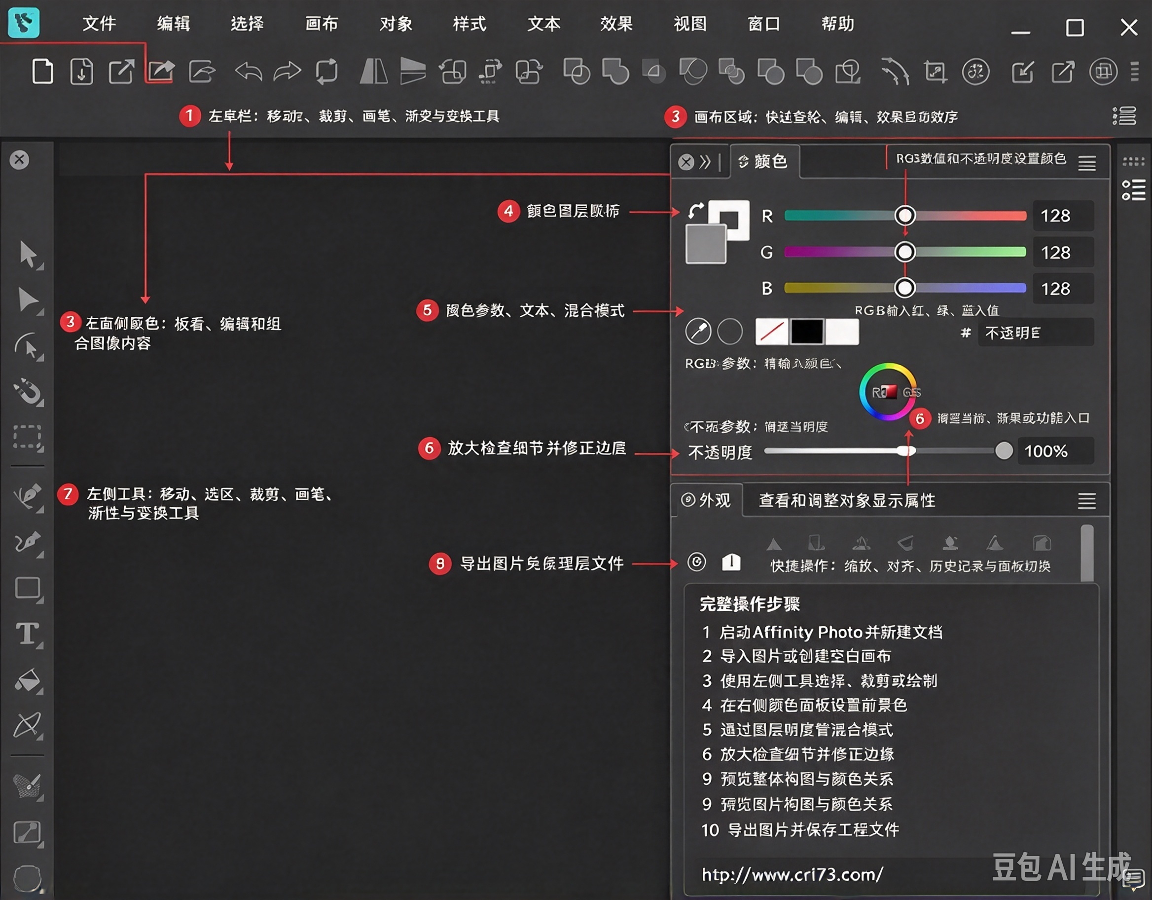Select the magnet snapping tool
The width and height of the screenshot is (1152, 900).
coord(28,392)
